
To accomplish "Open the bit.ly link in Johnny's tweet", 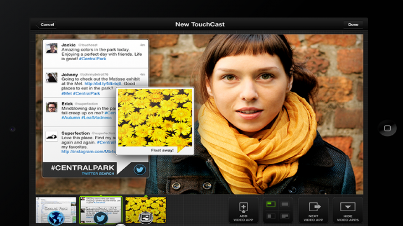I will (103, 84).
